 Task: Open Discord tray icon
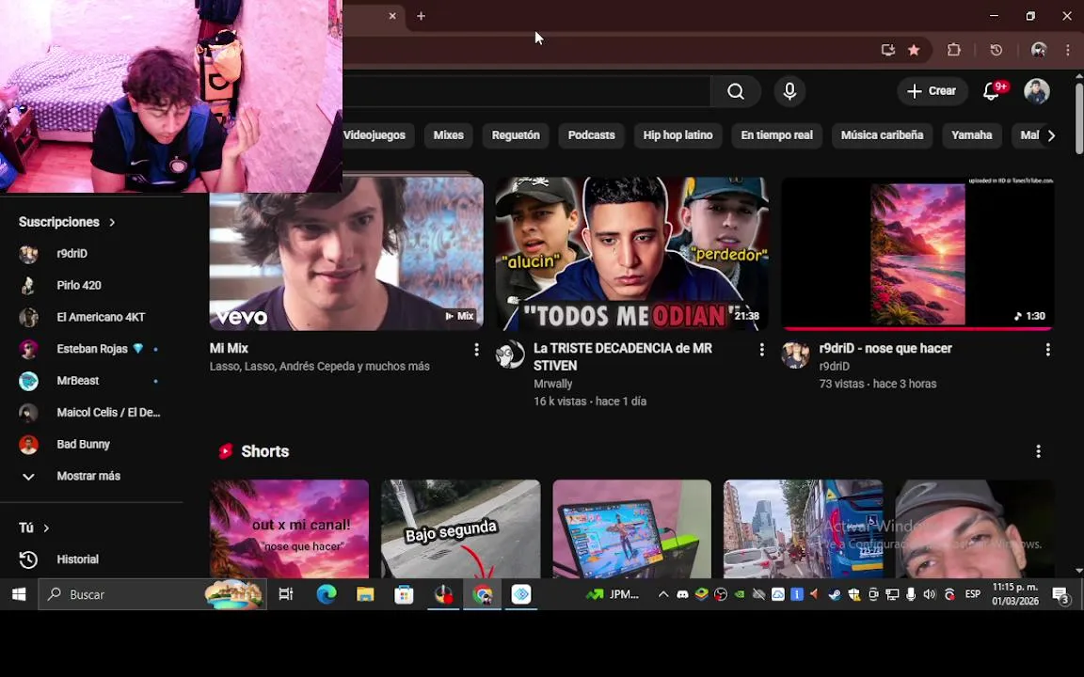point(682,594)
